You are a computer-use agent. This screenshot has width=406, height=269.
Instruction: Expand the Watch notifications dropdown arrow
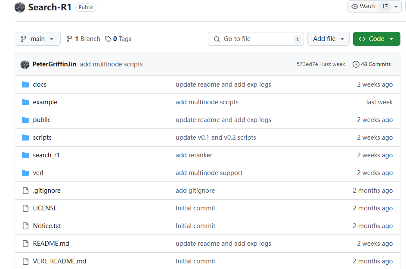coord(396,7)
